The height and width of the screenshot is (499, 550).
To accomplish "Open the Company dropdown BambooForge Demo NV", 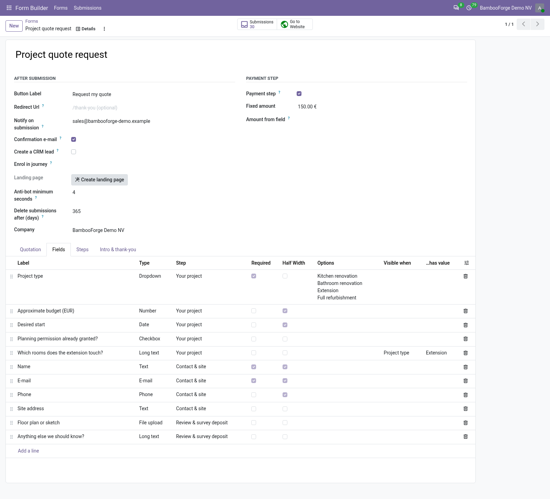I will point(153,230).
